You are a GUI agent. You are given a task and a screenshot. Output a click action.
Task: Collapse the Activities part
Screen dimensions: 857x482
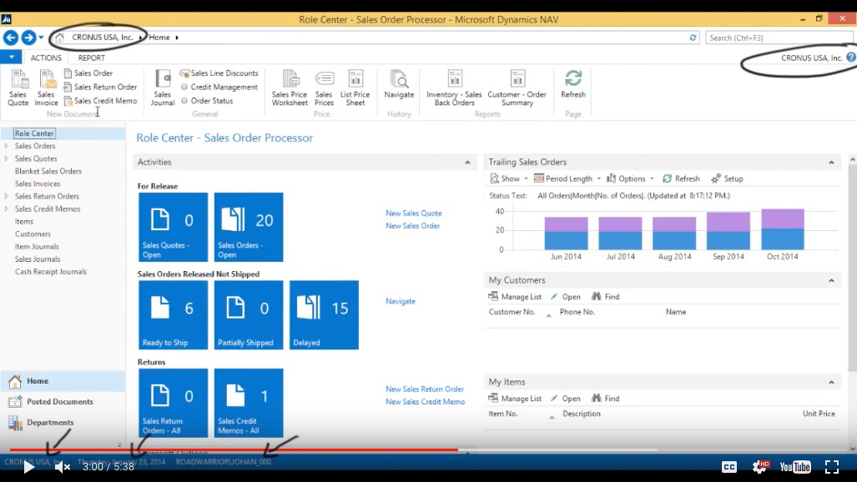[x=467, y=163]
